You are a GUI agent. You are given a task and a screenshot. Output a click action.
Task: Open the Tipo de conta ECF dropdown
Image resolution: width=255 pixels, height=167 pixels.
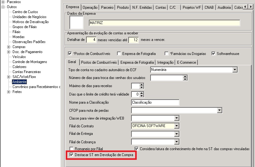click(235, 70)
